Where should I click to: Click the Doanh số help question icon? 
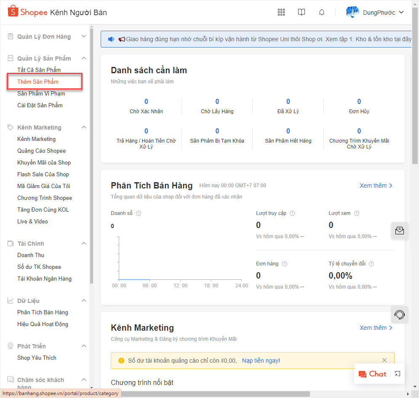[x=139, y=213]
